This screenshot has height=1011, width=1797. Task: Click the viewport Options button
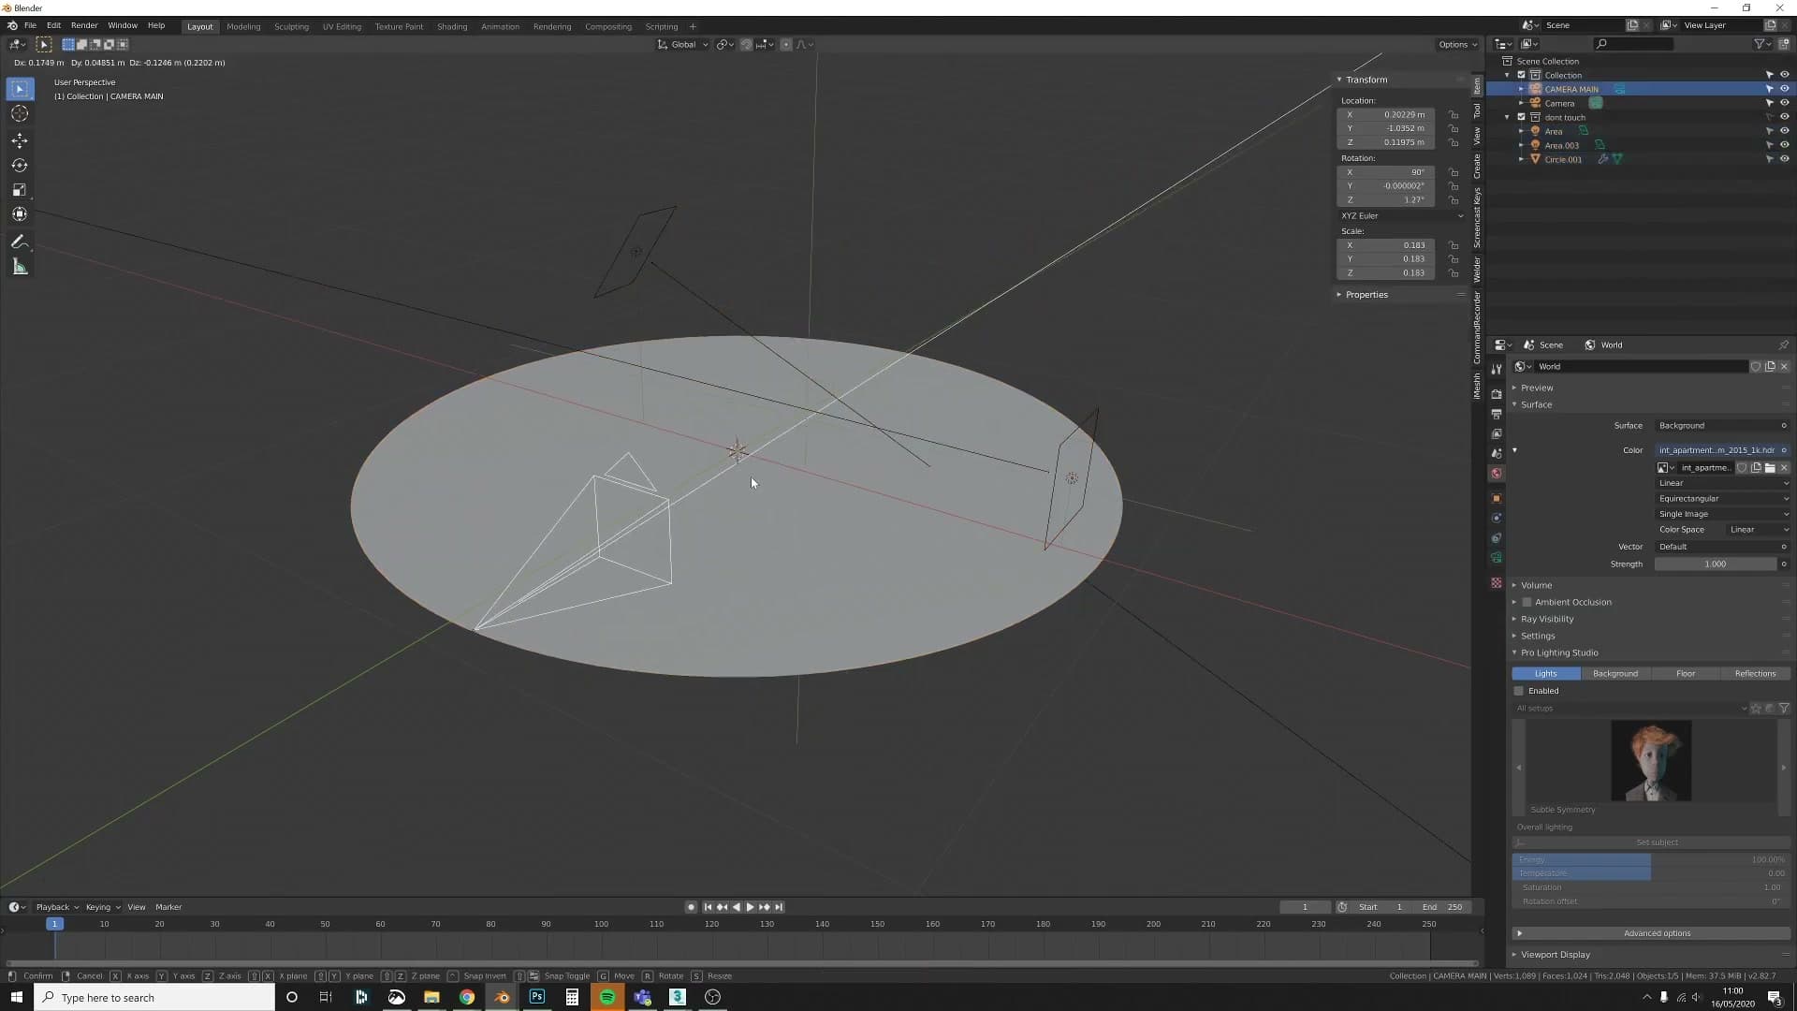1457,44
